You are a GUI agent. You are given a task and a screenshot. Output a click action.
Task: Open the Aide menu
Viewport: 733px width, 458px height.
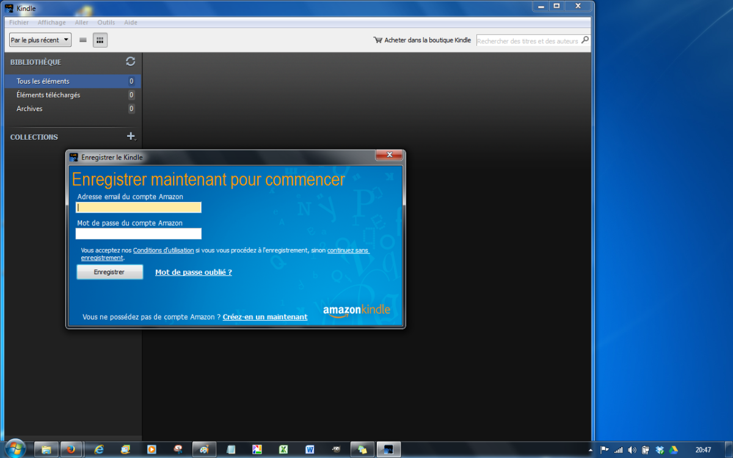coord(131,23)
